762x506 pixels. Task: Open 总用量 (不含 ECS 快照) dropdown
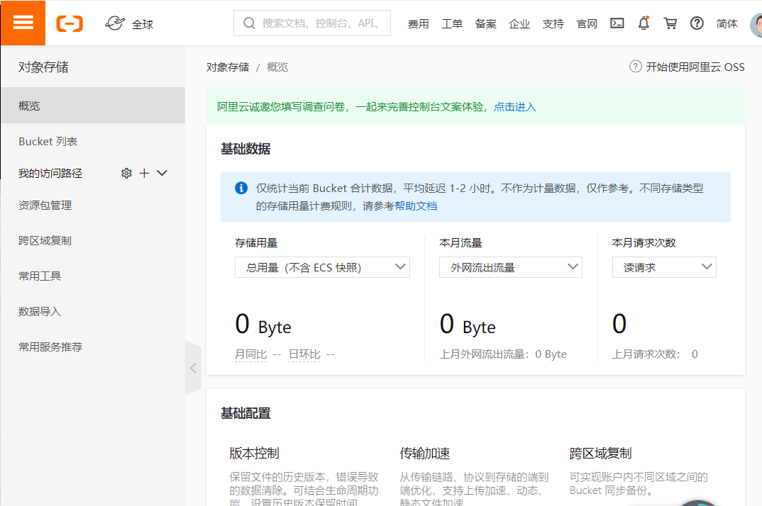322,267
